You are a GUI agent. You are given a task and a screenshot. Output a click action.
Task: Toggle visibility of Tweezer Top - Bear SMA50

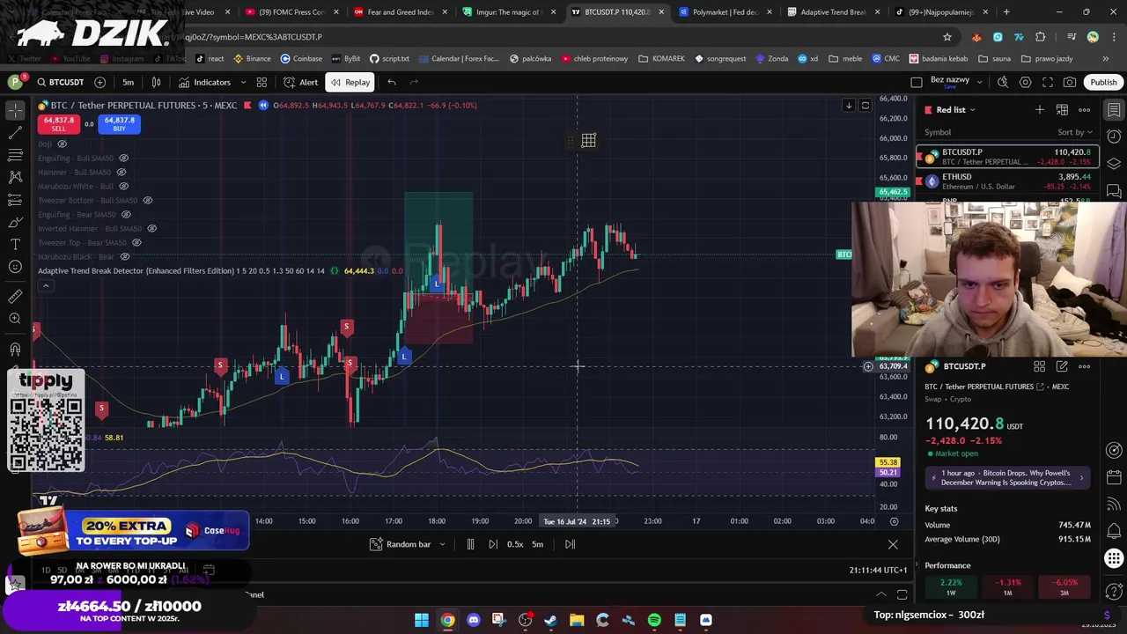pos(136,242)
